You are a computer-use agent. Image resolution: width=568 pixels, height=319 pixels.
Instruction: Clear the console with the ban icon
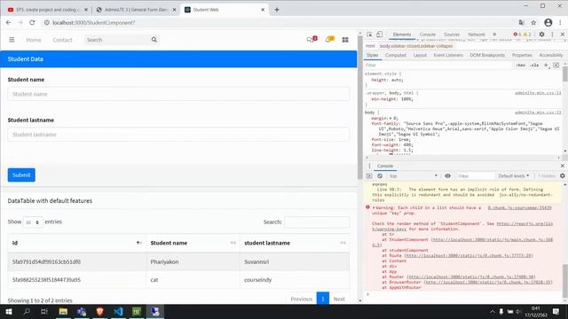coord(380,175)
